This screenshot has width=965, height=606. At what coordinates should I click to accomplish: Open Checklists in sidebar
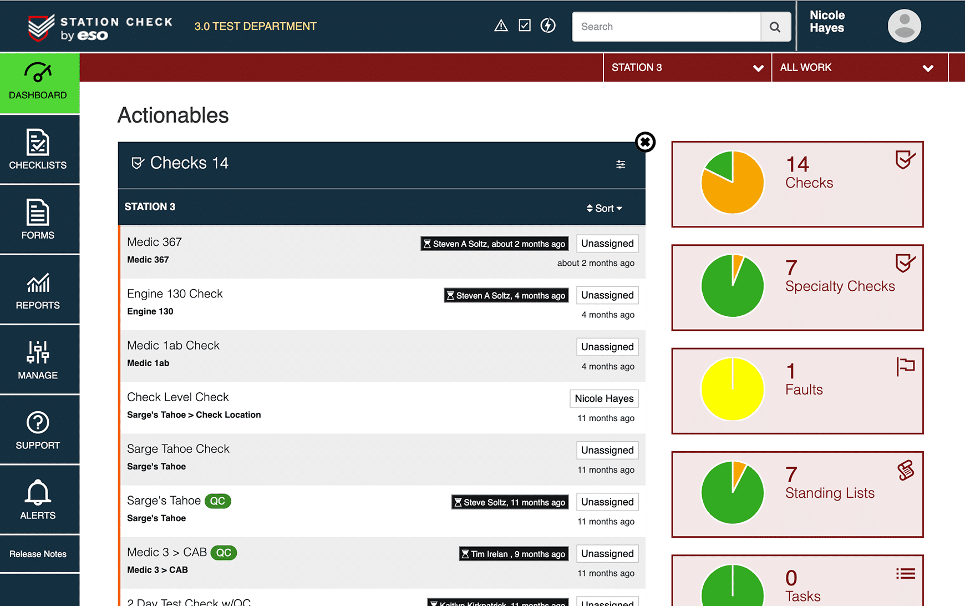coord(39,149)
